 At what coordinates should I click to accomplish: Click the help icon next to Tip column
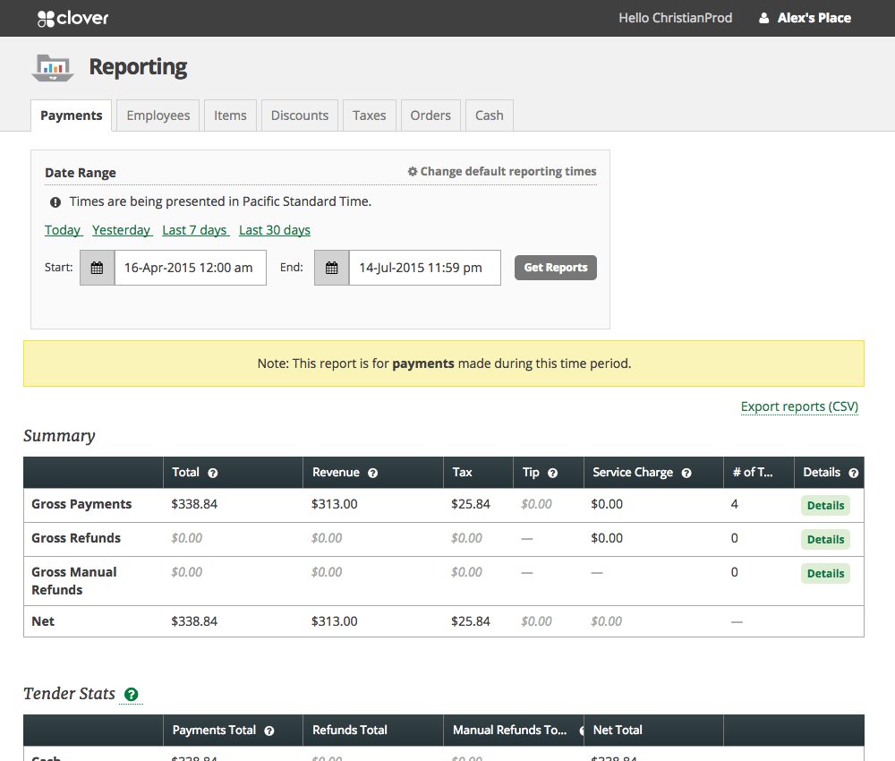coord(552,473)
